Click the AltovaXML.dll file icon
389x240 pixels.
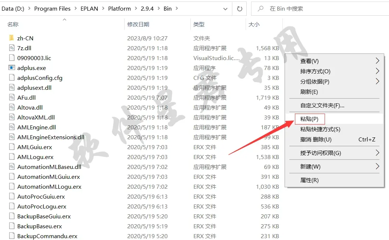click(x=11, y=117)
